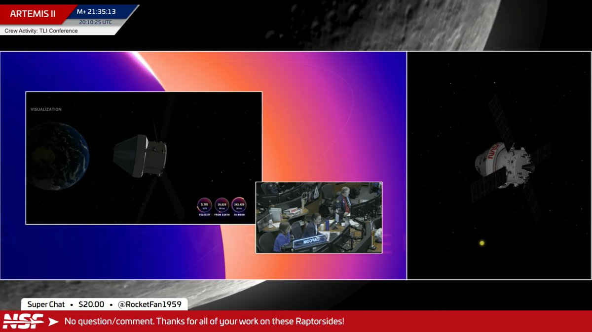Open the mission control room camera feed
This screenshot has width=592, height=332.
[x=319, y=217]
